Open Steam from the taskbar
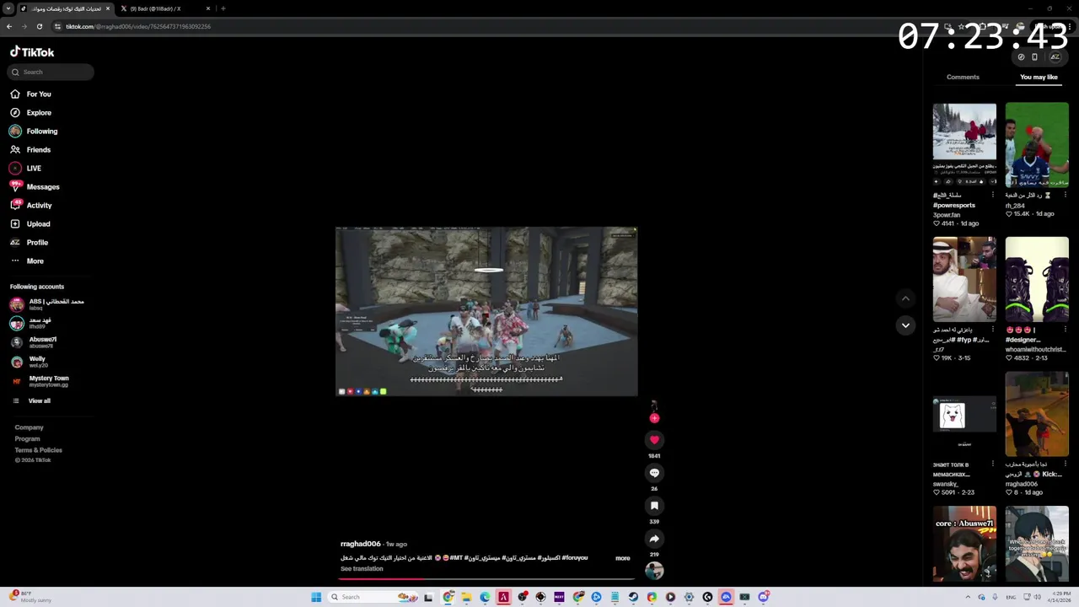This screenshot has width=1079, height=607. click(x=633, y=597)
